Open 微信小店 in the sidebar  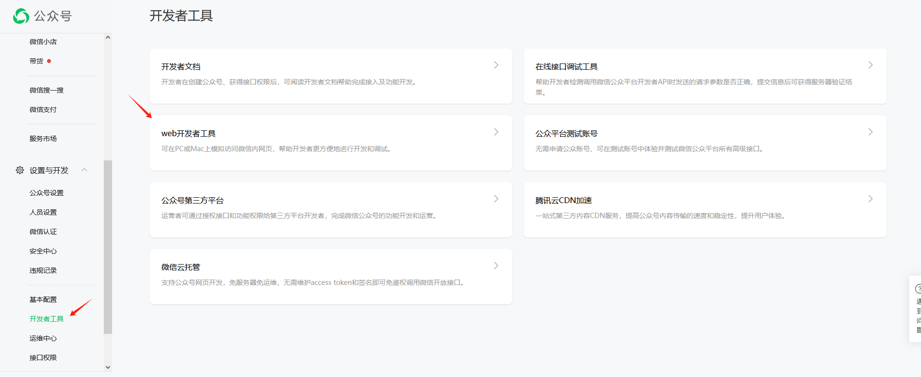click(x=43, y=42)
